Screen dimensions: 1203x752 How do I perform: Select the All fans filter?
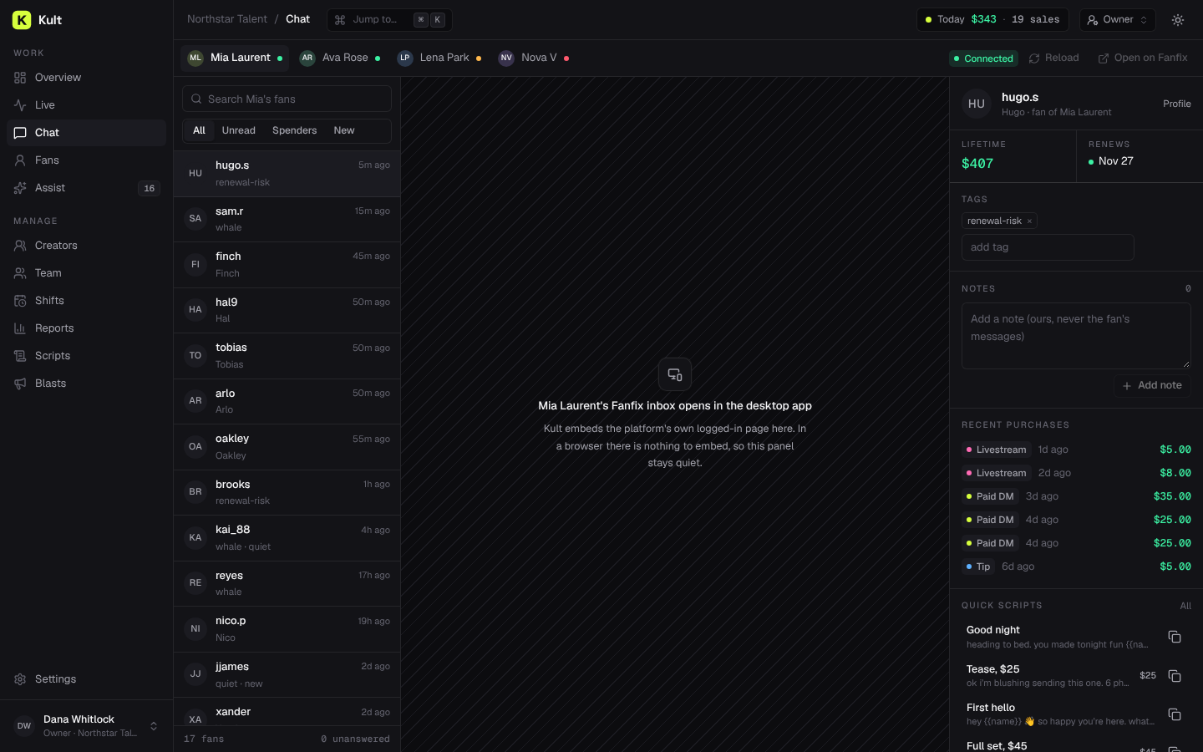pos(199,131)
